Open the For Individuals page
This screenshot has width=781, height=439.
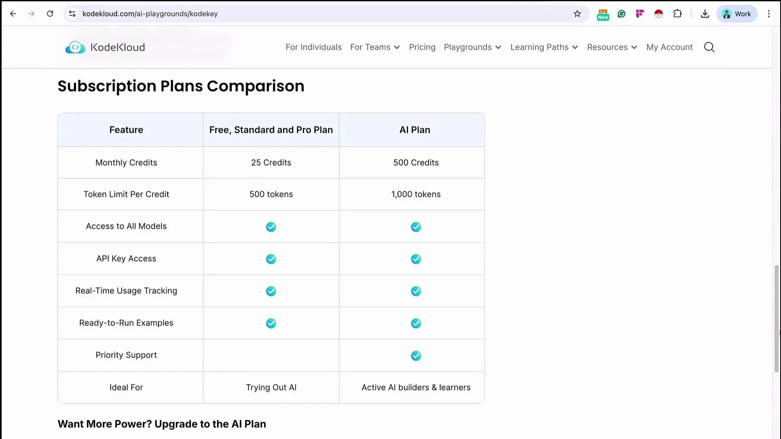(314, 47)
